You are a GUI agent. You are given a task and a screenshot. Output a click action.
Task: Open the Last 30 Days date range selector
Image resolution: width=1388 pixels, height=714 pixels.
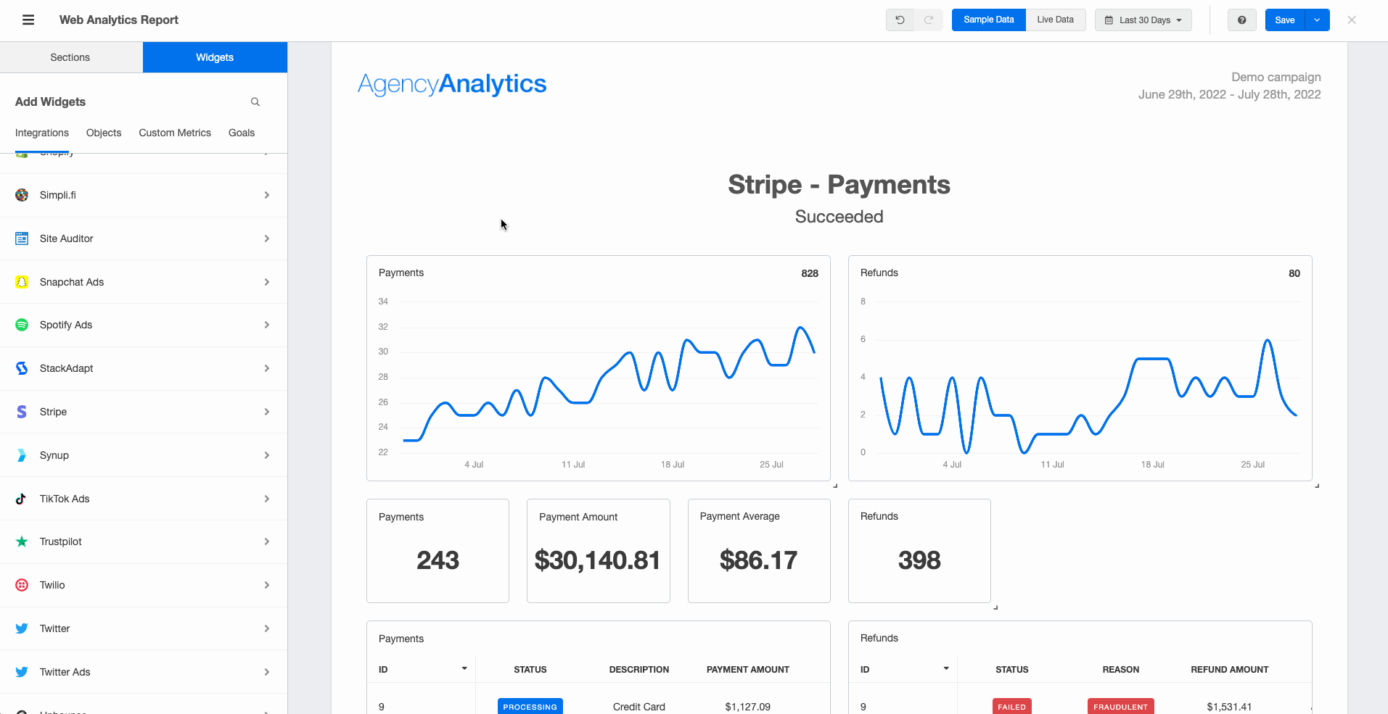[1143, 20]
